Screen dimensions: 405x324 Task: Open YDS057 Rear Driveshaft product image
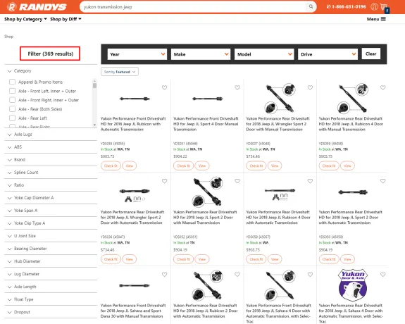coord(280,98)
